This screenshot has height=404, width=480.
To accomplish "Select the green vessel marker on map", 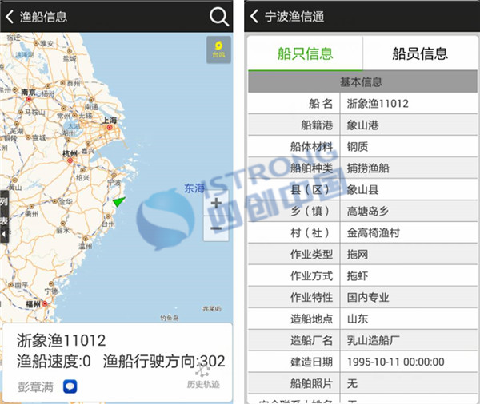I will pos(118,202).
